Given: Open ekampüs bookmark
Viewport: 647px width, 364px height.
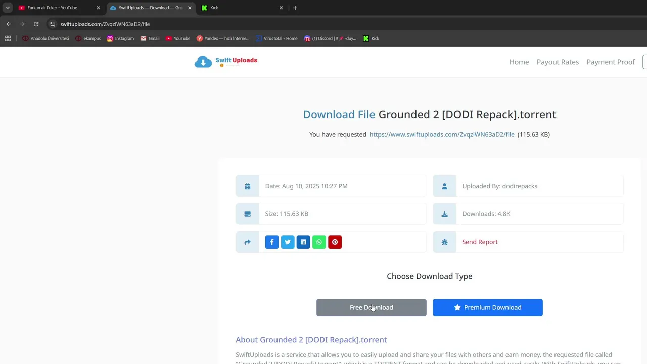Looking at the screenshot, I should click(x=88, y=38).
